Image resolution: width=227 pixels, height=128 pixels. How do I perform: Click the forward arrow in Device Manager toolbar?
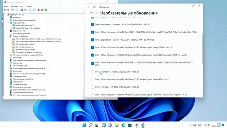(8, 10)
